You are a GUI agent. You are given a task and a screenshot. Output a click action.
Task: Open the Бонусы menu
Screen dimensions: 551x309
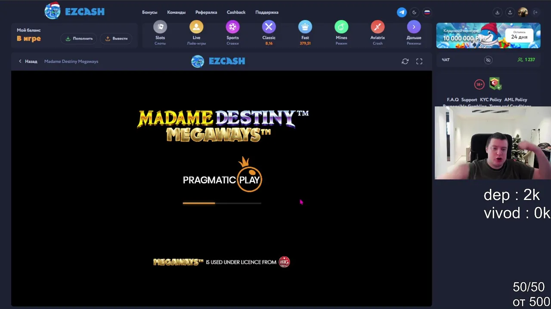[150, 12]
